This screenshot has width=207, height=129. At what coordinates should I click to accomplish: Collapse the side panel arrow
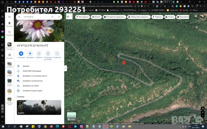(x=66, y=68)
